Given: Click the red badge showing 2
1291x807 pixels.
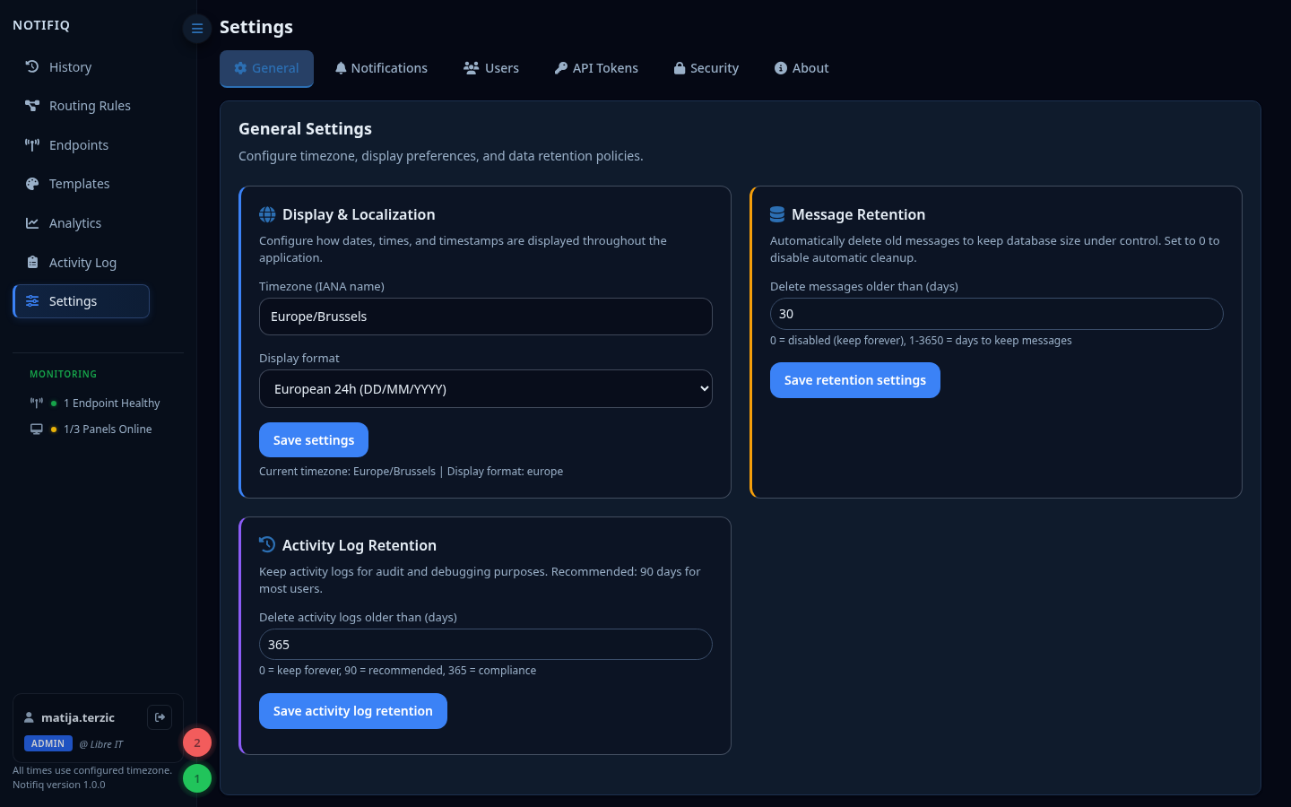Looking at the screenshot, I should click(197, 742).
